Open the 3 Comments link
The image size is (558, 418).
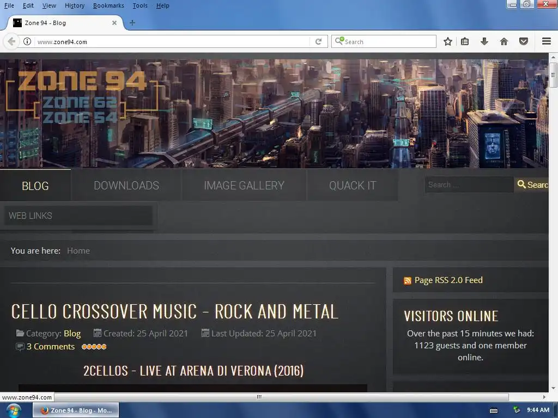pyautogui.click(x=51, y=347)
